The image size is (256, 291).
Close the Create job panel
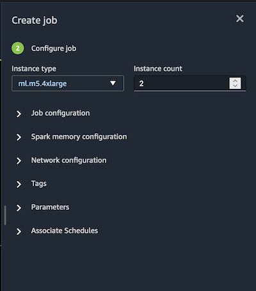(240, 19)
